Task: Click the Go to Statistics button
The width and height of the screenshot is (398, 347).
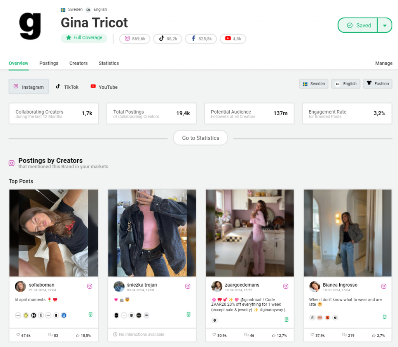Action: tap(200, 137)
